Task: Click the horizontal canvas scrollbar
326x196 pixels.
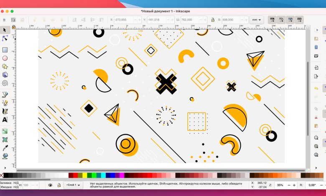Action: 159,170
